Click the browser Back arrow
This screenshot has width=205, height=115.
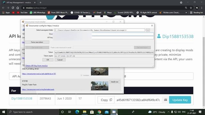tap(3, 8)
